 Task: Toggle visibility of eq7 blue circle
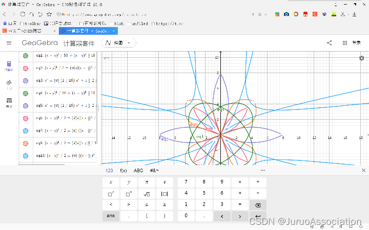point(26,131)
